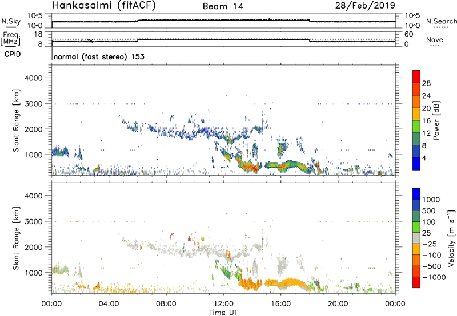This screenshot has height=316, width=457.
Task: Click the 08:00 time axis tick label
Action: (x=166, y=304)
